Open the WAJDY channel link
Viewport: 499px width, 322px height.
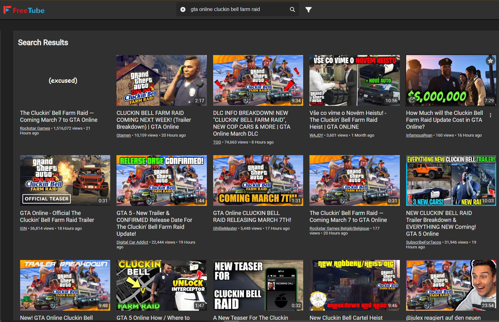316,135
